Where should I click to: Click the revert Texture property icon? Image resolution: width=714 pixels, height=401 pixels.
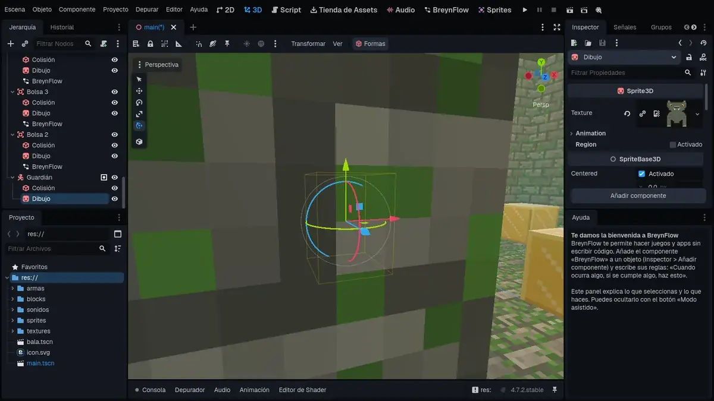pos(627,113)
